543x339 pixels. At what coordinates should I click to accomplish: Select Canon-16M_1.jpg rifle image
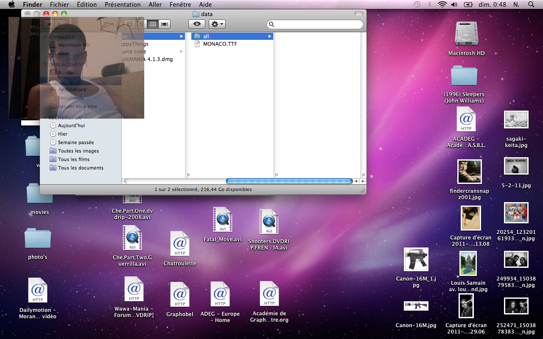click(416, 259)
